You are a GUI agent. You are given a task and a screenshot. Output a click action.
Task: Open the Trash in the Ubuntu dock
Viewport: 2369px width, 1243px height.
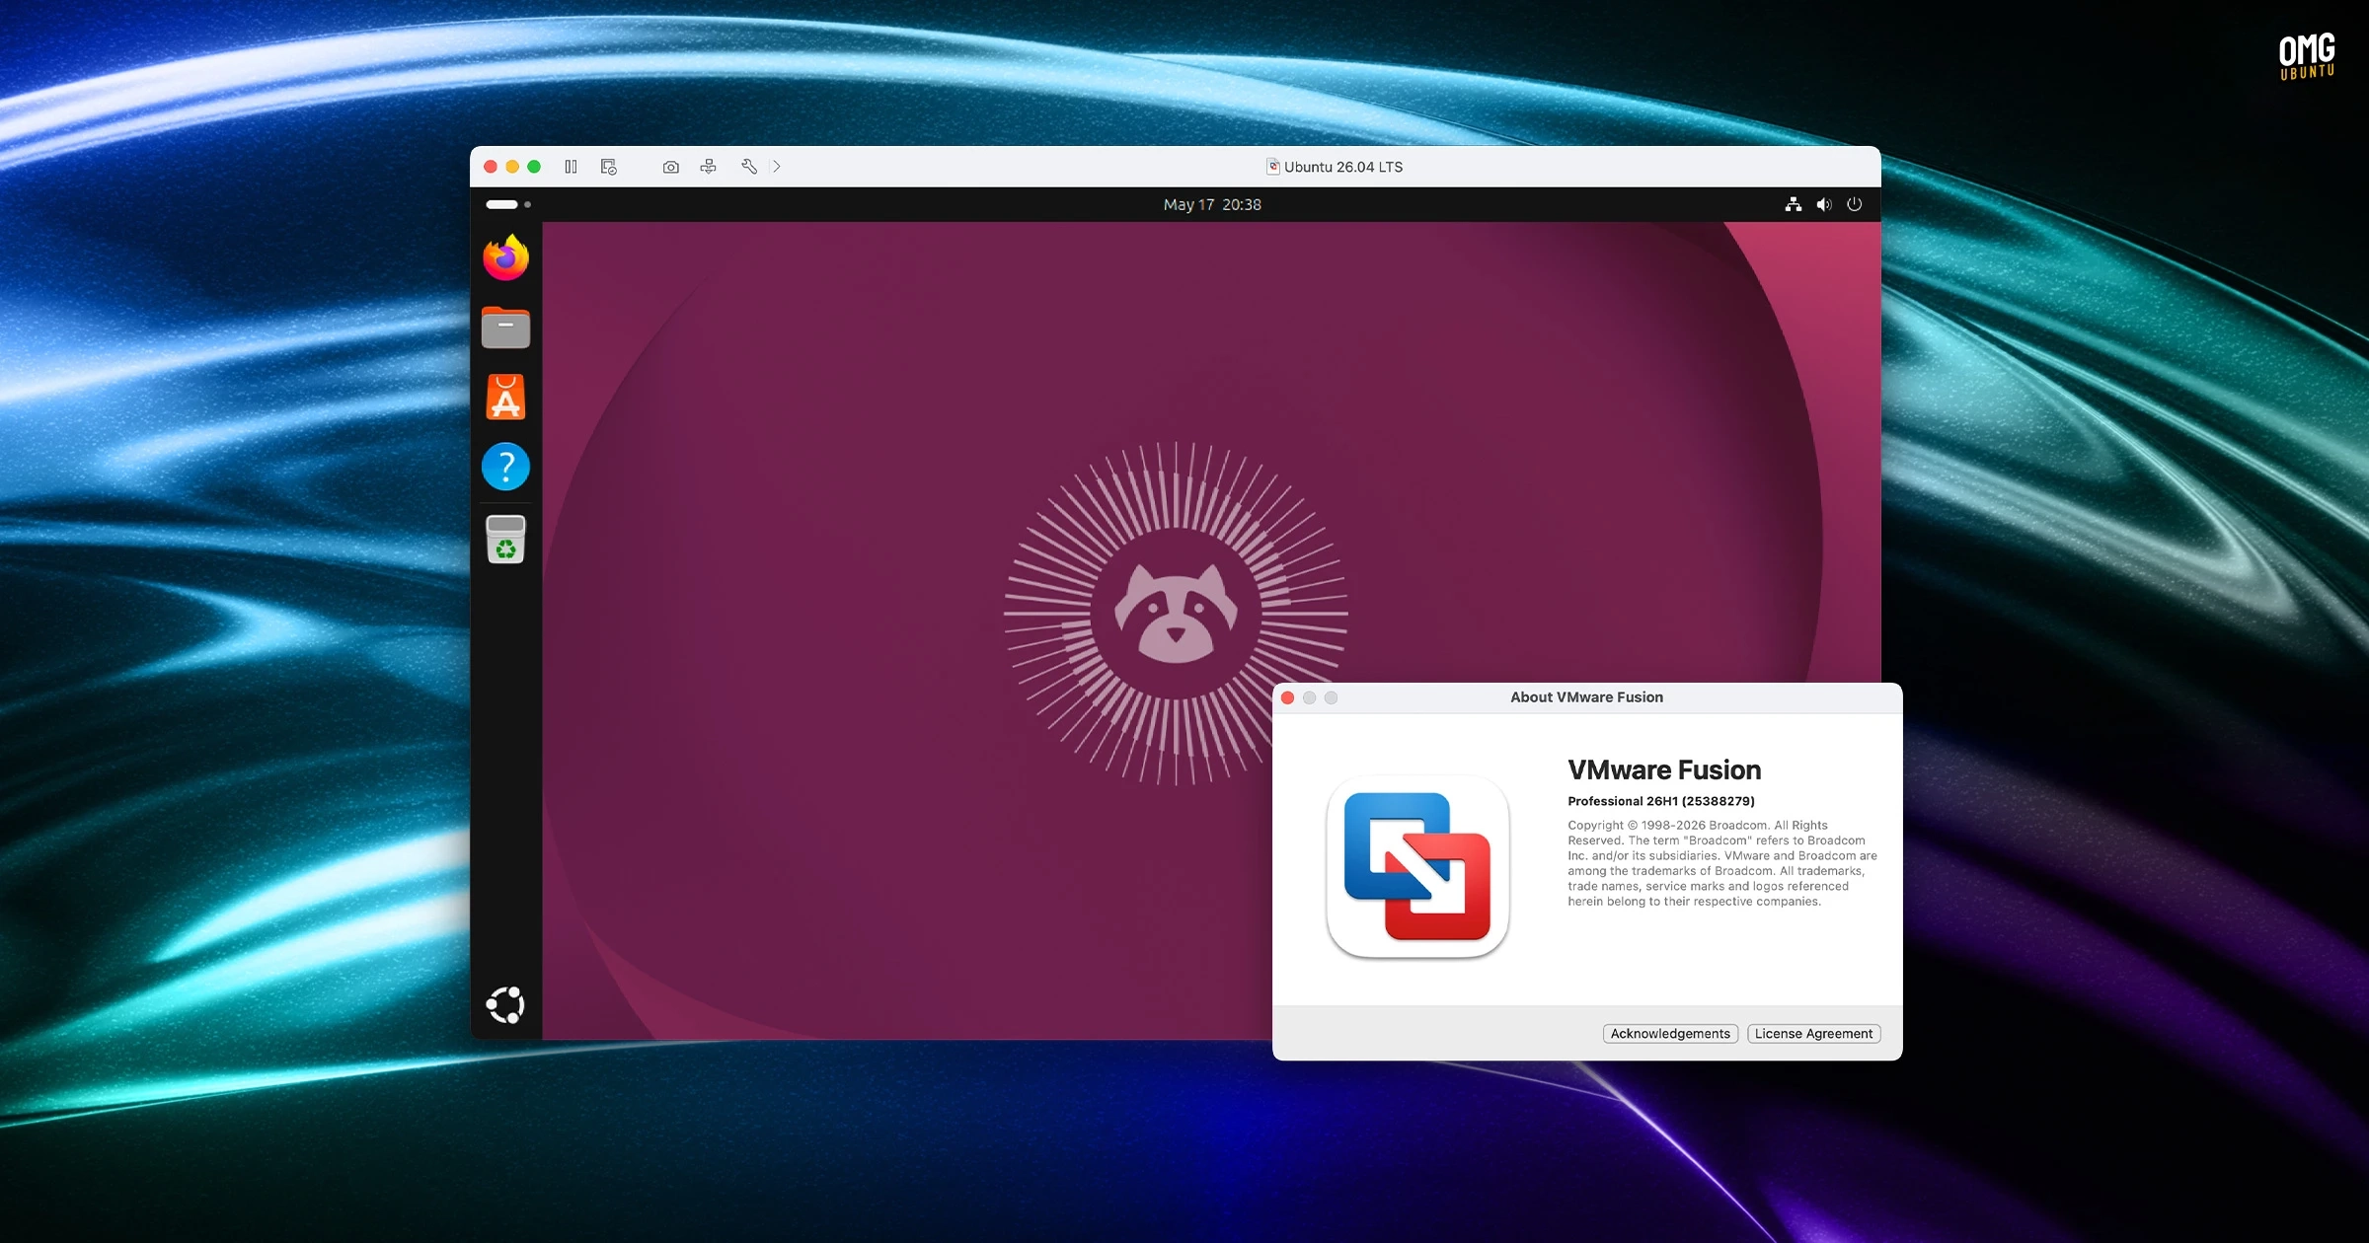506,539
